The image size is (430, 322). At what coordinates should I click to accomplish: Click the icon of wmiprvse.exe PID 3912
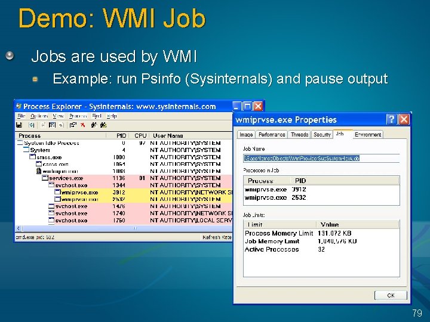[x=57, y=192]
